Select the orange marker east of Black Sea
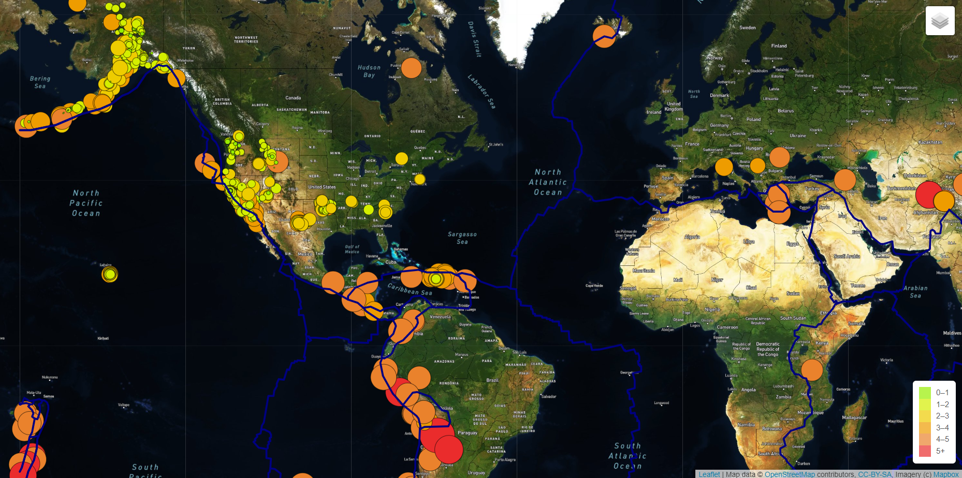The height and width of the screenshot is (478, 962). pos(845,180)
